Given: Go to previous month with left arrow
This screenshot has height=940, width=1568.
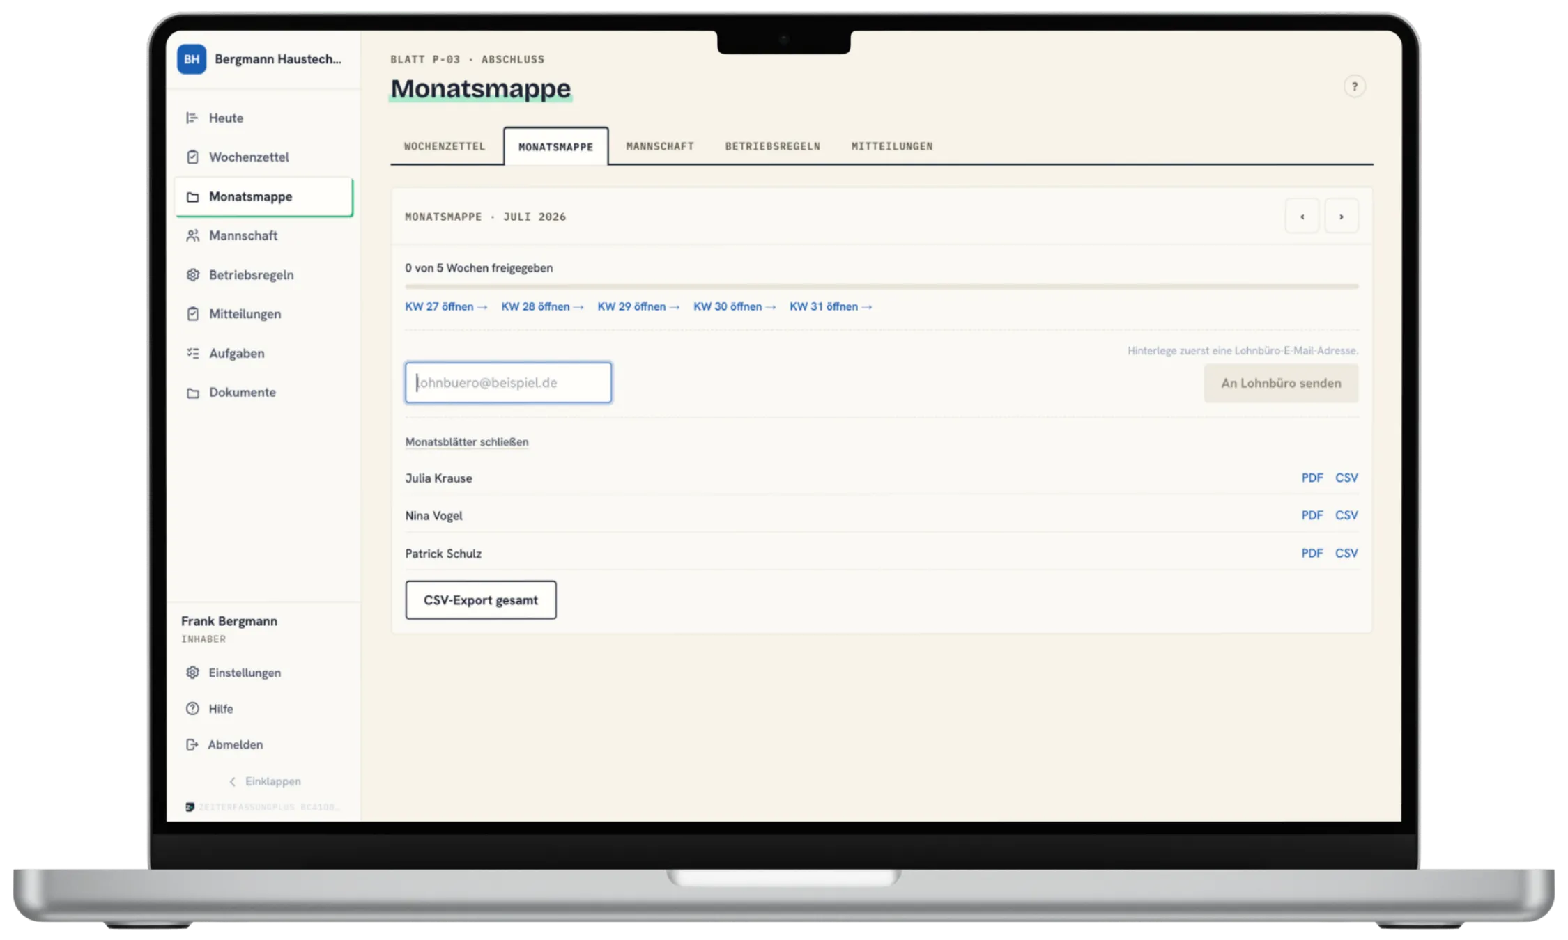Looking at the screenshot, I should pyautogui.click(x=1302, y=217).
